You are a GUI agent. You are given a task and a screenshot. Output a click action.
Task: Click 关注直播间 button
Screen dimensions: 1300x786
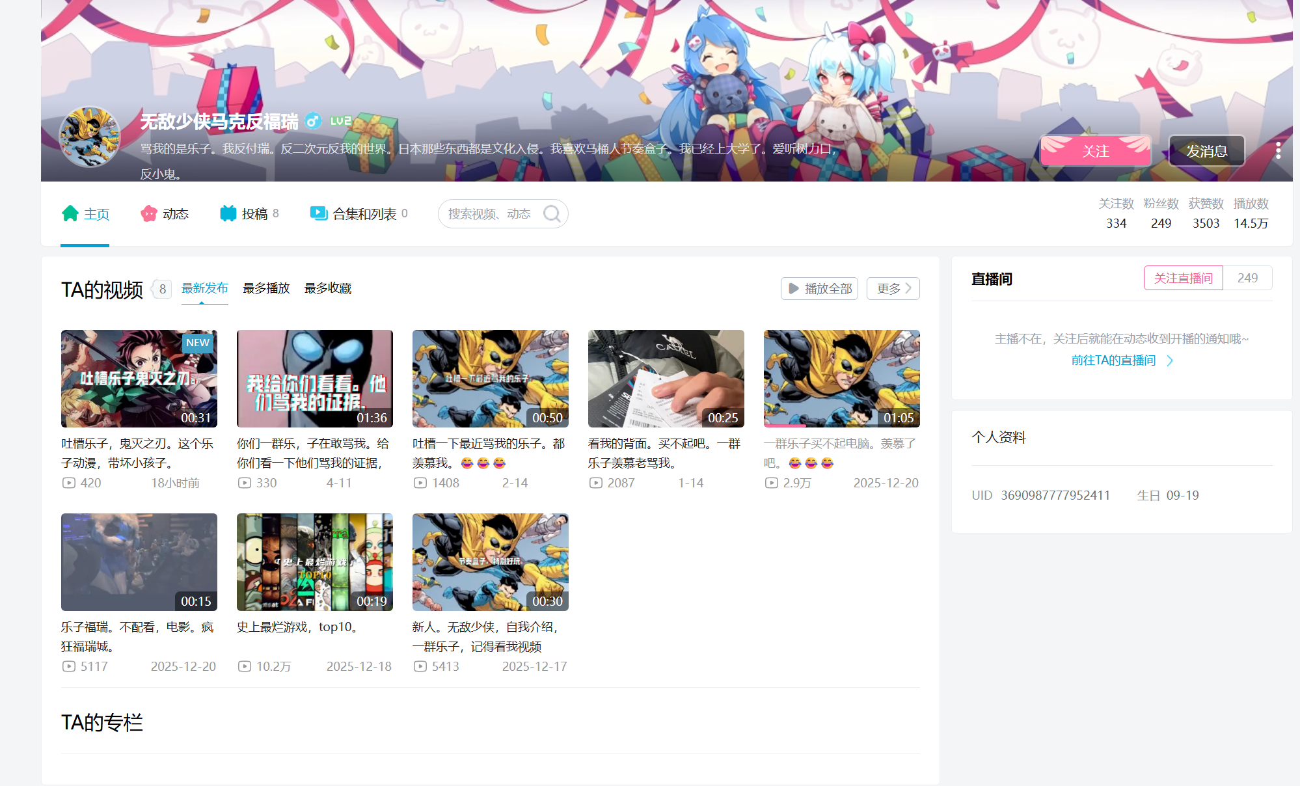tap(1183, 278)
